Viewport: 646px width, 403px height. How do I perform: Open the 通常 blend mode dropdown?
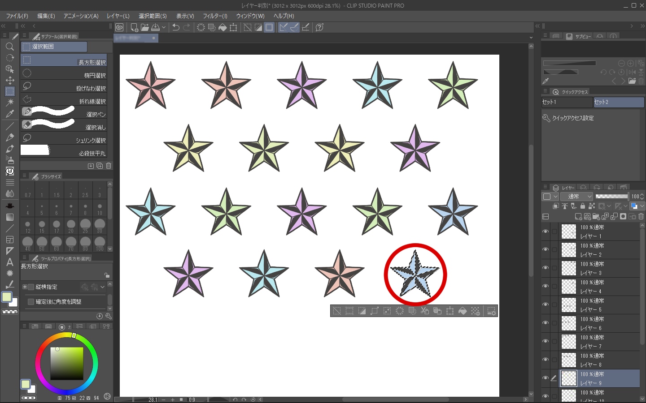577,196
